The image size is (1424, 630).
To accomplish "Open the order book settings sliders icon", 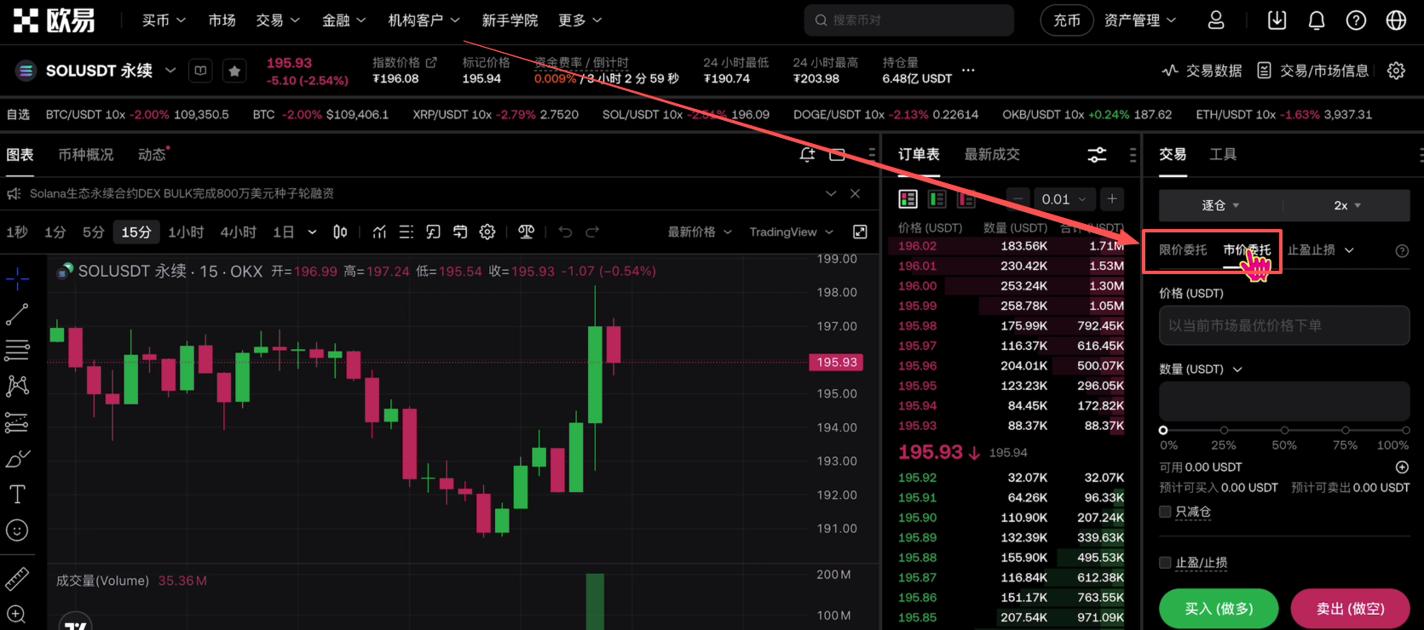I will tap(1097, 155).
